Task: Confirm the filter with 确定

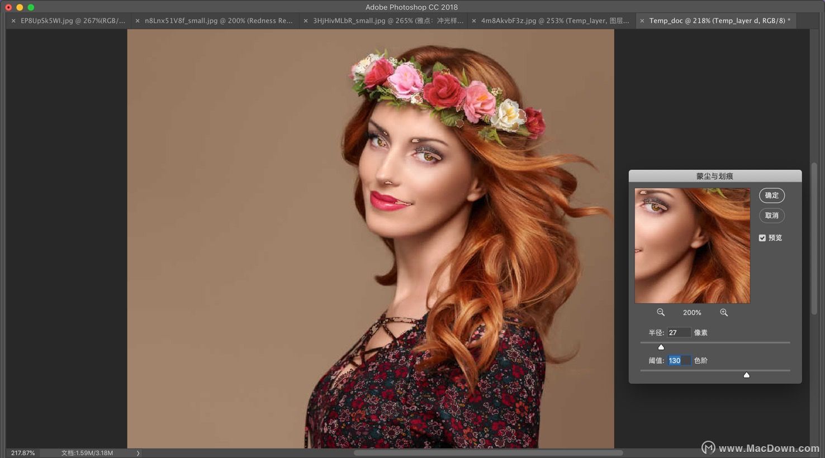Action: [x=772, y=195]
